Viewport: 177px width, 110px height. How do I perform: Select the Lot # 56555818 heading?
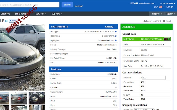(59, 27)
